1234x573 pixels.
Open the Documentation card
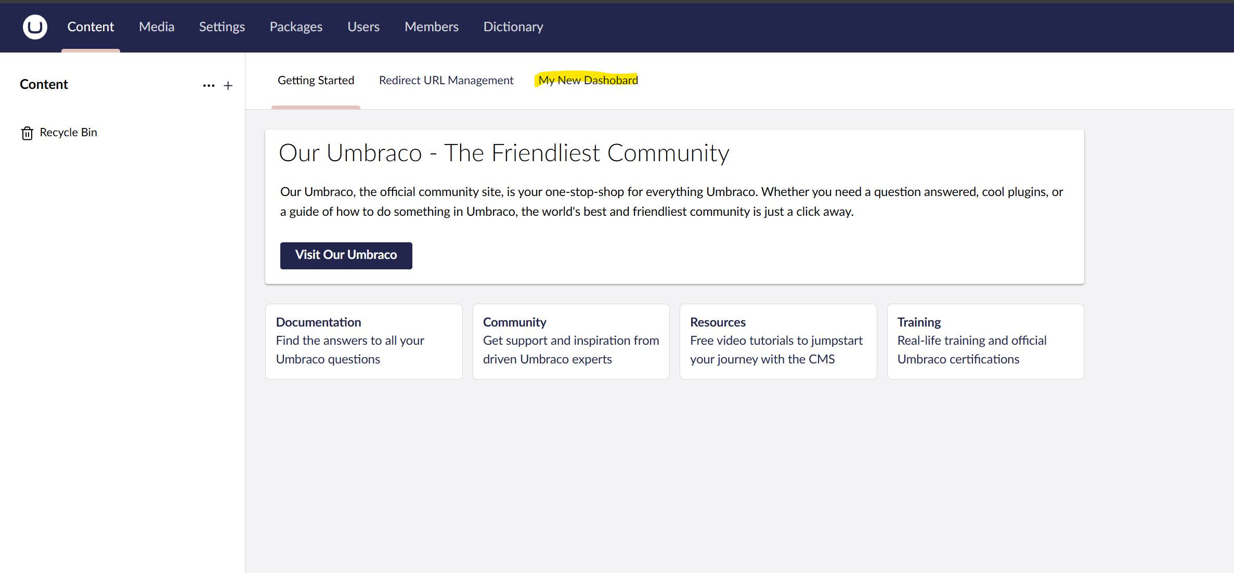pyautogui.click(x=364, y=342)
